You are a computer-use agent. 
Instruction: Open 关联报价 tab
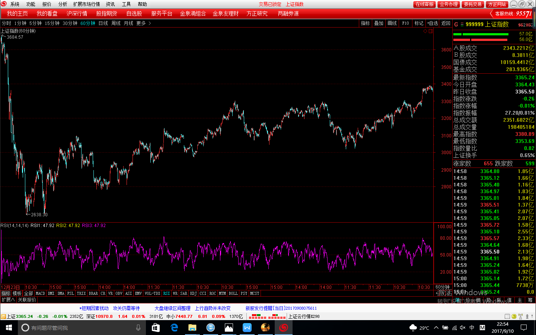27,300
